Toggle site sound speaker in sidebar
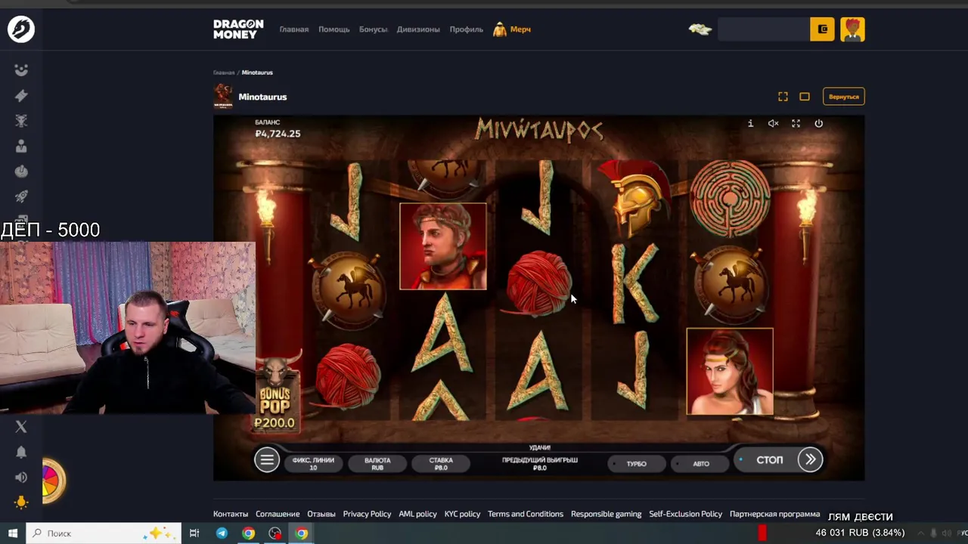The width and height of the screenshot is (968, 544). coord(21,478)
